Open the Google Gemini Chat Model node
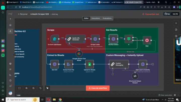Image resolution: width=181 pixels, height=102 pixels. pyautogui.click(x=79, y=54)
